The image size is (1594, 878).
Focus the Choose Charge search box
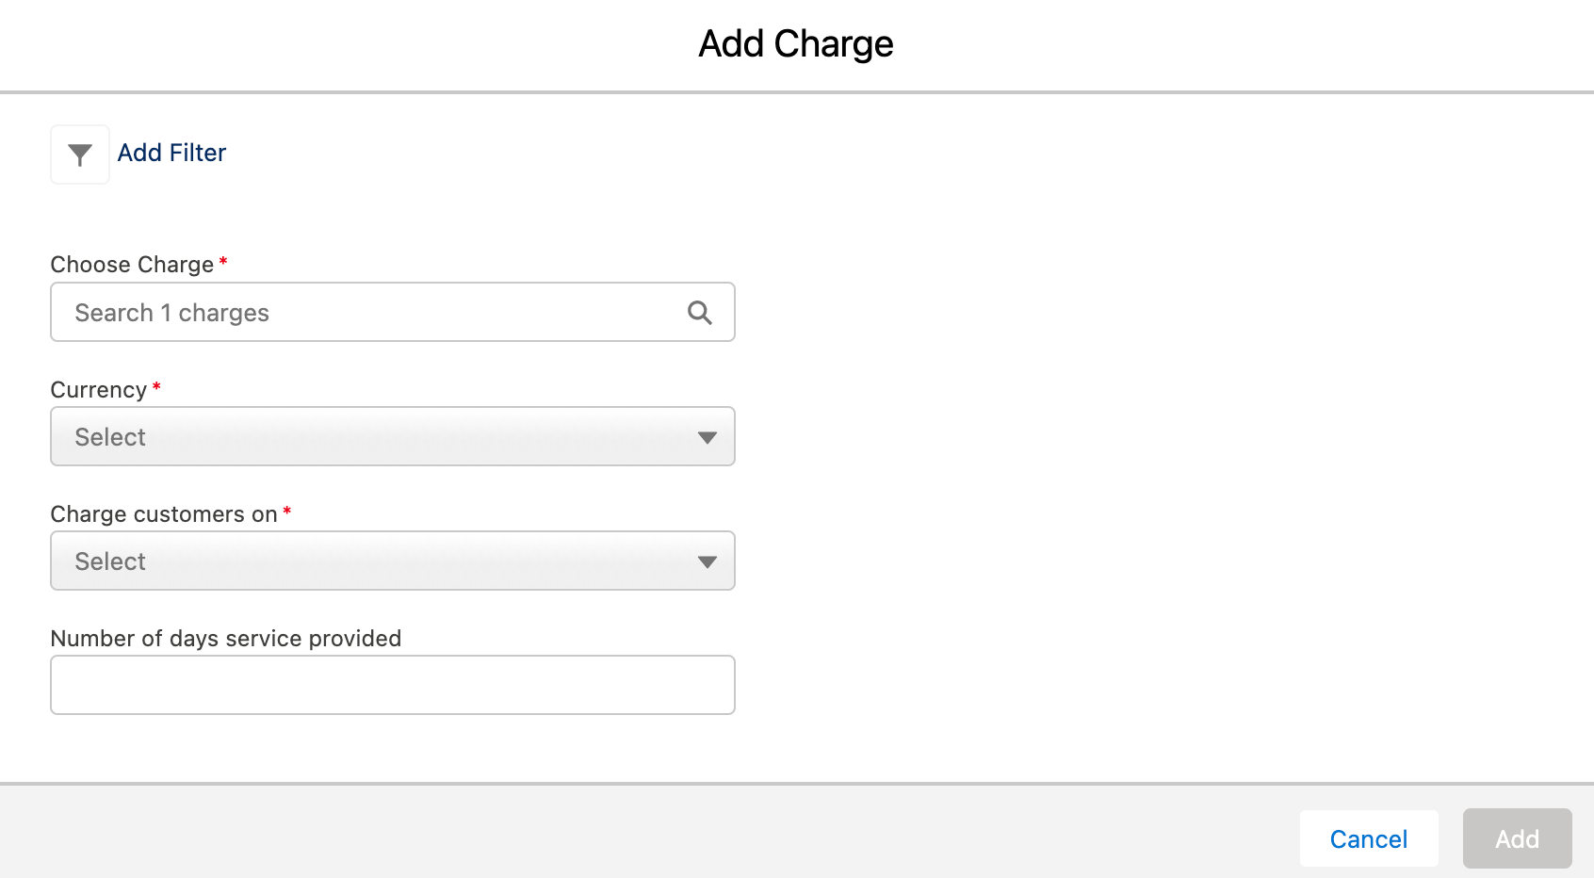pyautogui.click(x=367, y=313)
